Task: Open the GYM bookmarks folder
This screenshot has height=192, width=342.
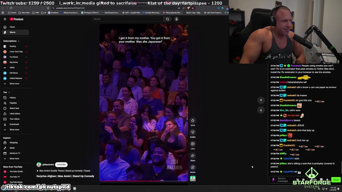Action: [x=35, y=13]
